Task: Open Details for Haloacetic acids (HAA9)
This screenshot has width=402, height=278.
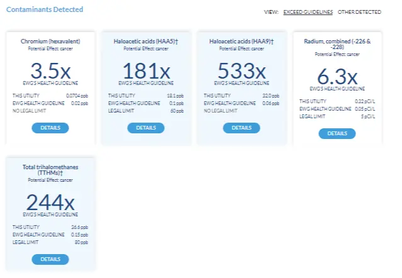Action: pyautogui.click(x=242, y=128)
